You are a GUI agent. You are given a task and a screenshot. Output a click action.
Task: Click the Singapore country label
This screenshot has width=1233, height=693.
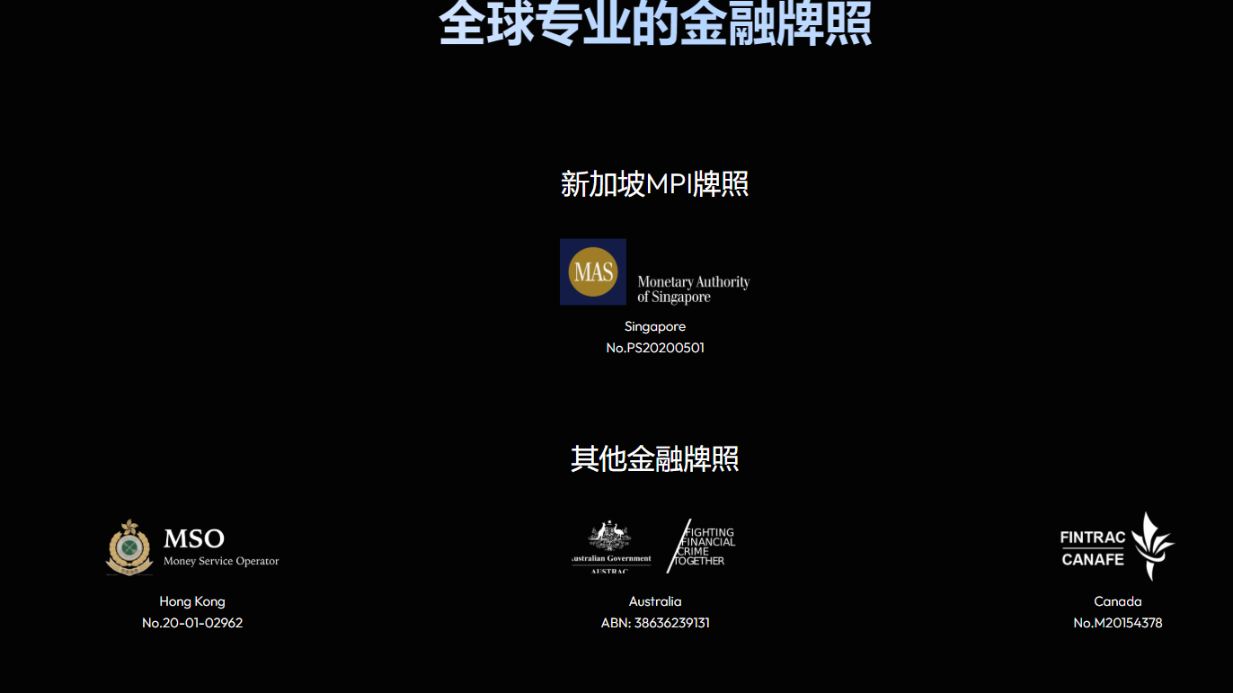click(x=655, y=326)
